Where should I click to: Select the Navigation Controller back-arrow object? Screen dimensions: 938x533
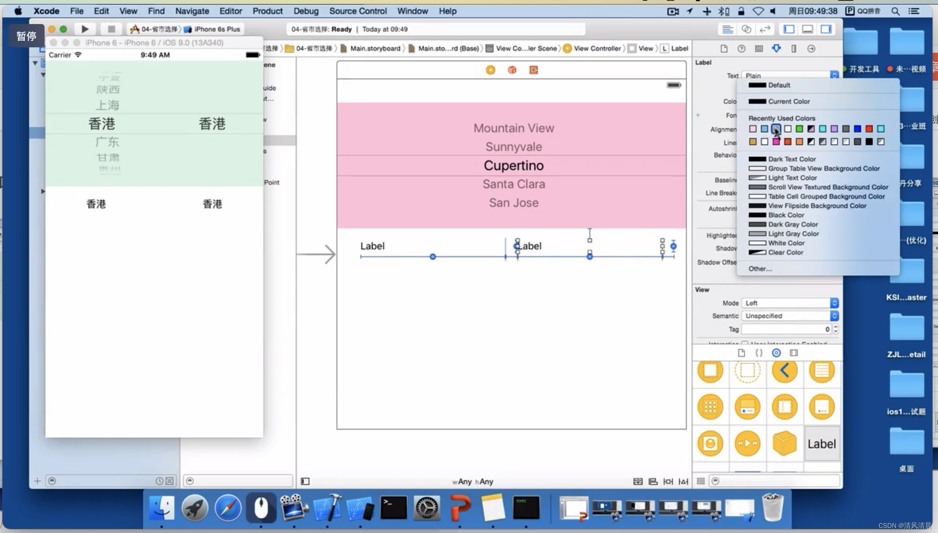[x=785, y=370]
